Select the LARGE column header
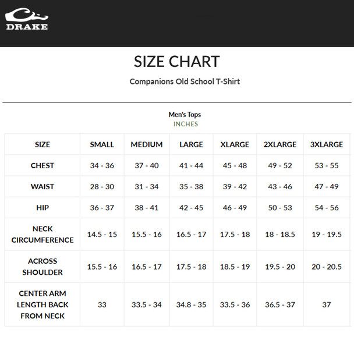Image resolution: width=354 pixels, height=354 pixels. 192,144
